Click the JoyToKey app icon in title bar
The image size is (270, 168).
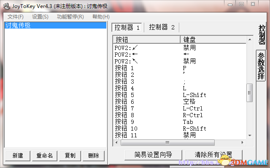pos(7,6)
